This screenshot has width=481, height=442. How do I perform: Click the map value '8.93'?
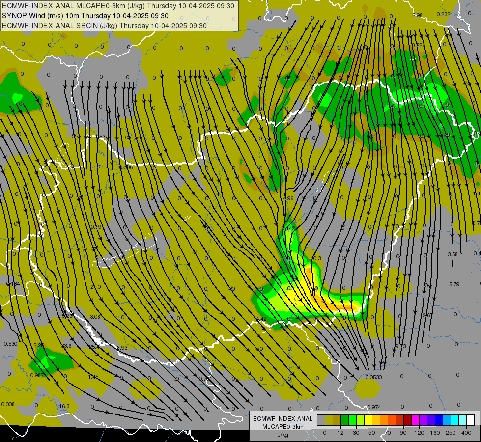pos(122,348)
